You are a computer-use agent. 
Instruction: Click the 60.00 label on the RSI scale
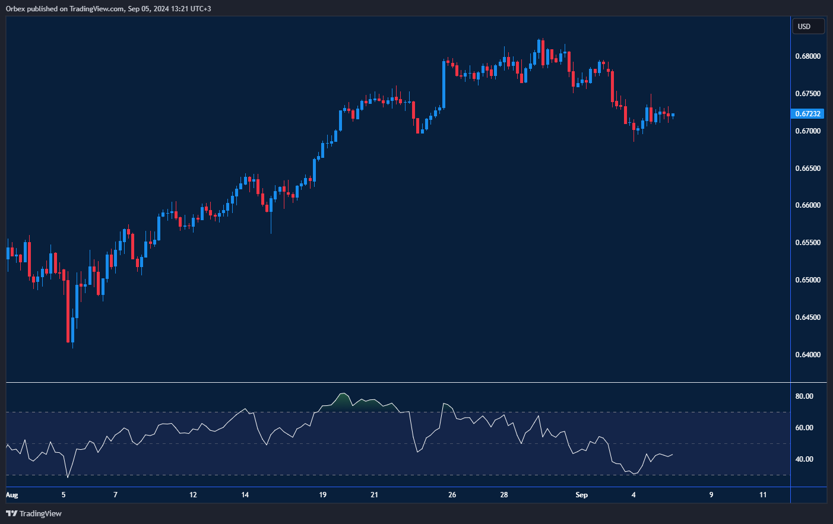[x=804, y=428]
